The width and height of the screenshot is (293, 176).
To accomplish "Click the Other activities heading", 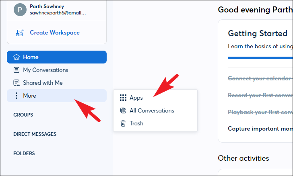I will 243,158.
